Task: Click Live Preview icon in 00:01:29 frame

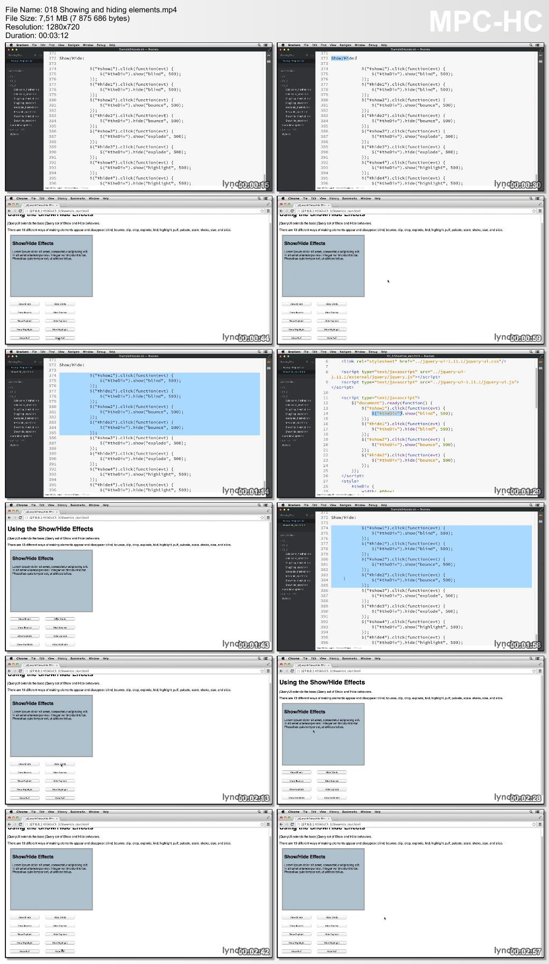Action: (x=541, y=361)
